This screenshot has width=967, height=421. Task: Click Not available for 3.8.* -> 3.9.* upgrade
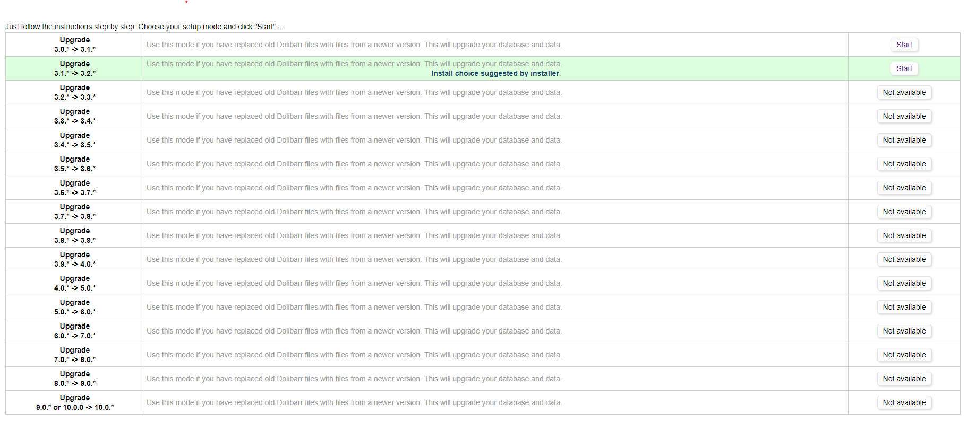coord(904,235)
